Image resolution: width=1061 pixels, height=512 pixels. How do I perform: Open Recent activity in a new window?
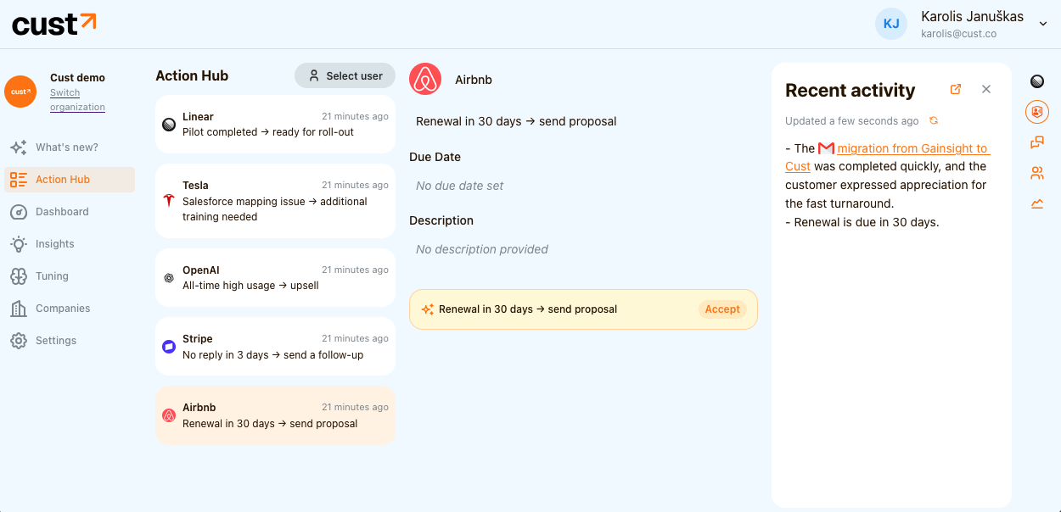click(x=956, y=89)
